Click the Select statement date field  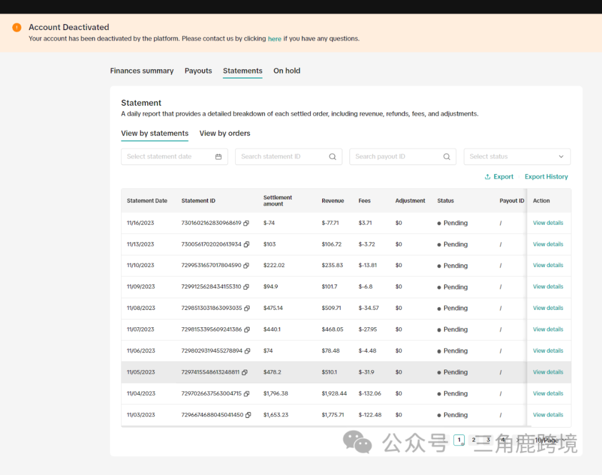174,157
